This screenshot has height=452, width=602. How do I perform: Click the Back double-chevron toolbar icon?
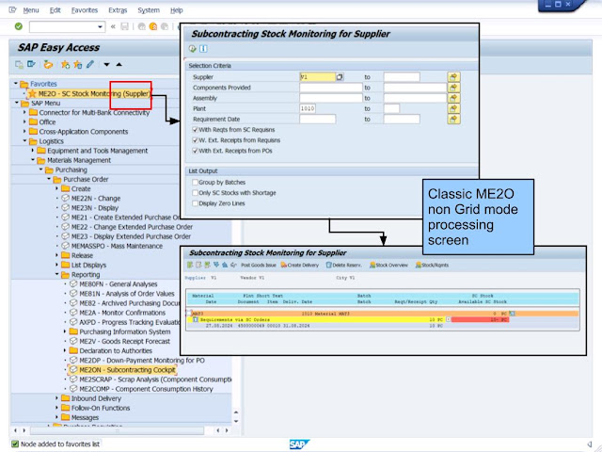(x=113, y=26)
